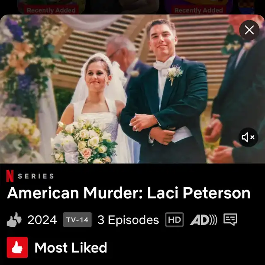Viewport: 265px width, 265px height.
Task: Tap the Most Liked text label
Action: pos(71,248)
